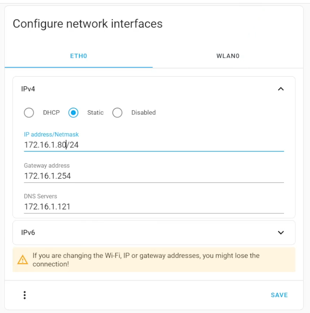Expand the IPv6 section chevron

point(281,232)
